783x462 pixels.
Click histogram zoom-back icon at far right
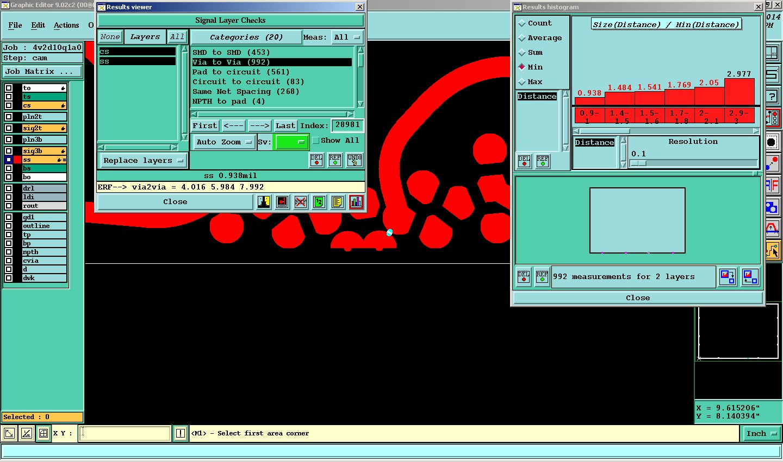click(750, 277)
